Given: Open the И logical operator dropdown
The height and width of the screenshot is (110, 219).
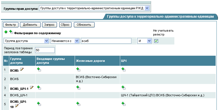Looking at the screenshot, I should 144,41.
